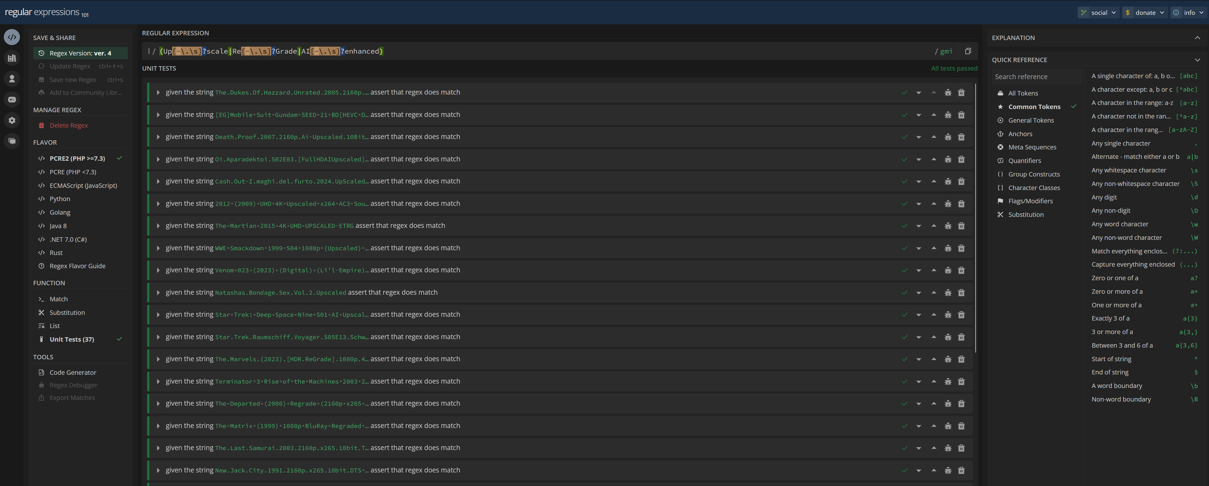Click the Search reference field

coord(1036,77)
